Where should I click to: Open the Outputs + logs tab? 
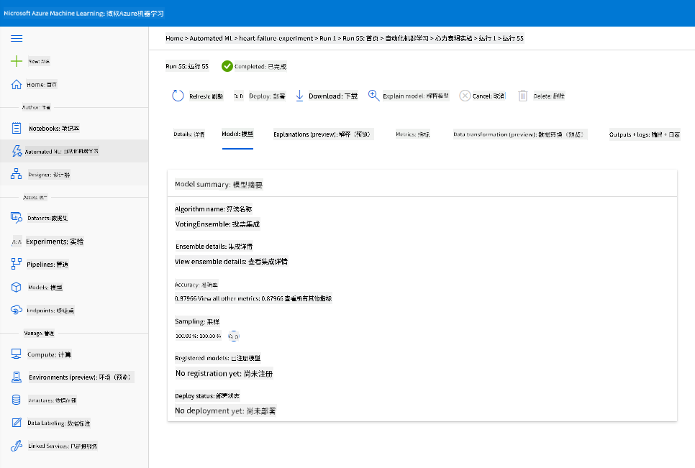tap(644, 134)
